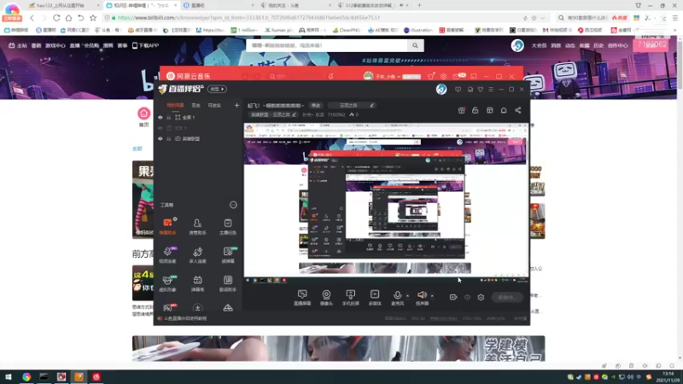The image size is (683, 384).
Task: Edit the 英雄联盟 - 云顶之弈 category
Action: 273,115
